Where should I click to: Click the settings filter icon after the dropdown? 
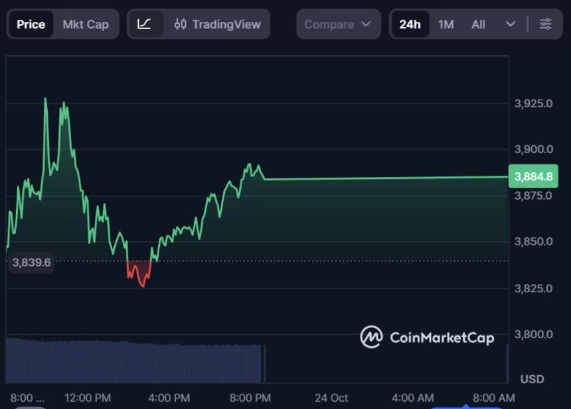point(546,24)
